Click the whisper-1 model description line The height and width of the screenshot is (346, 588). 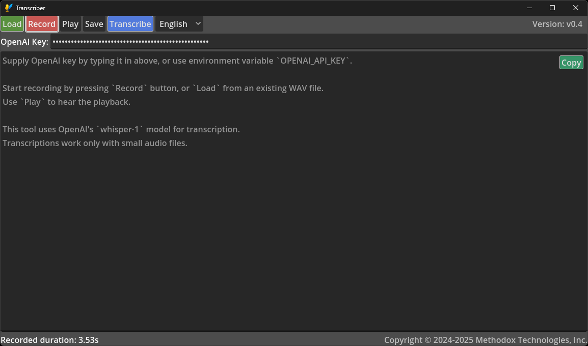(x=121, y=130)
